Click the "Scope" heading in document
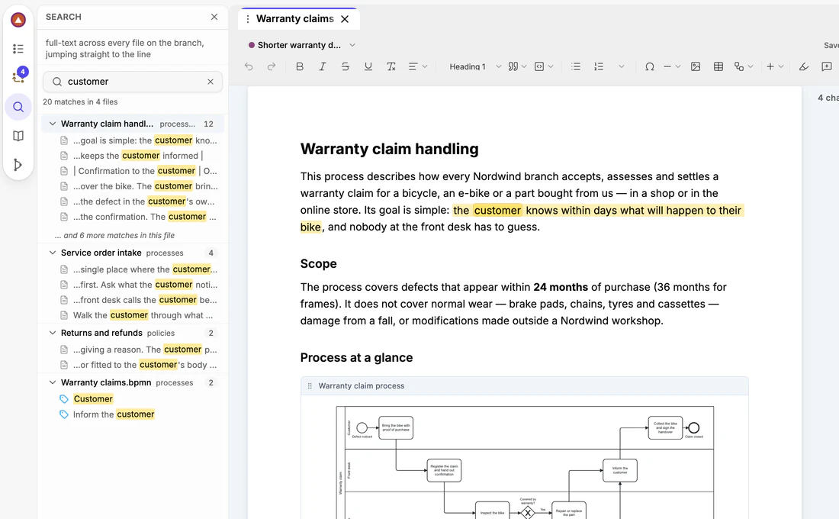The image size is (839, 519). pos(318,263)
